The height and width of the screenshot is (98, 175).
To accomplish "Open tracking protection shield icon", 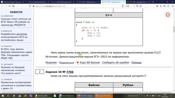I will click(x=30, y=6).
